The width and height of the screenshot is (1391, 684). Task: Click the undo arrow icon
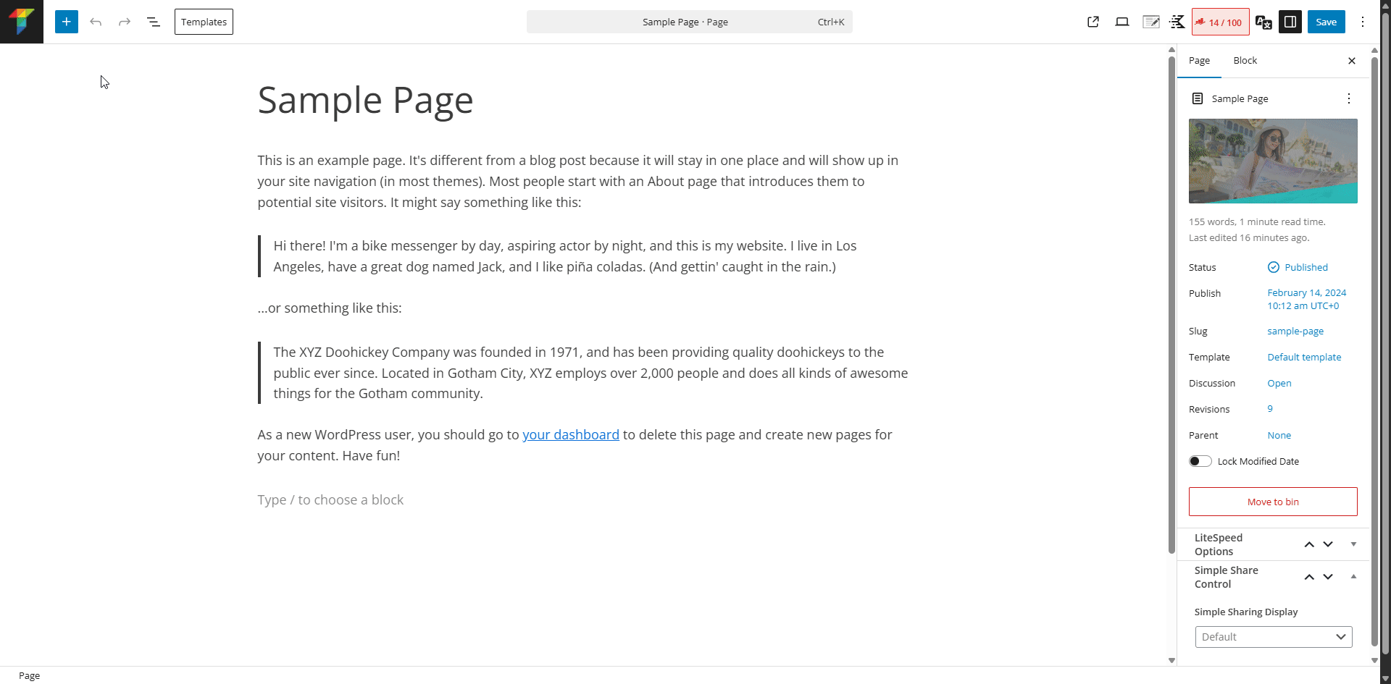96,22
